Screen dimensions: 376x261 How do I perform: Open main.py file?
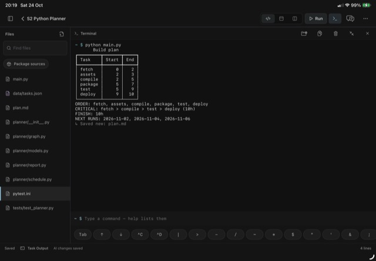pos(35,79)
